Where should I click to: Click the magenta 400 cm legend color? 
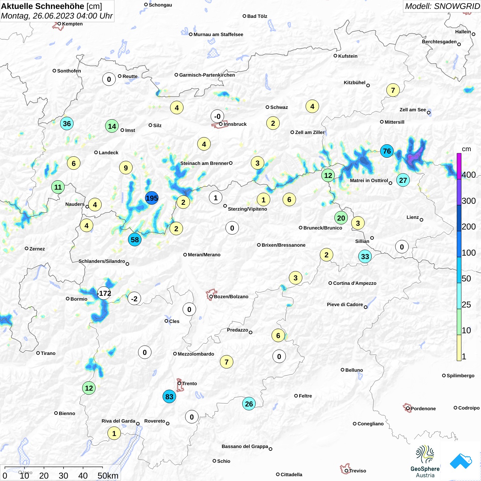459,166
